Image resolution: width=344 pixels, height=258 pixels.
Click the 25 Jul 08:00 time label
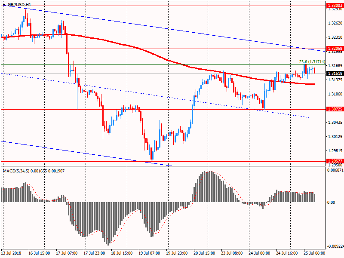click(314, 253)
